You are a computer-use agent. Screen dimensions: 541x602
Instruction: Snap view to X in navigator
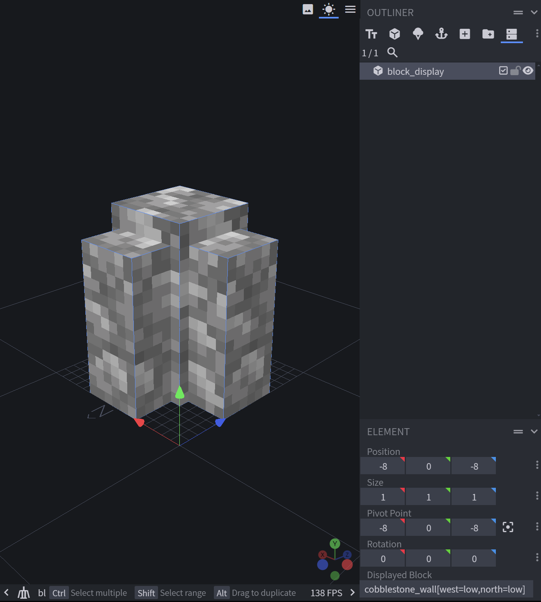coord(323,555)
